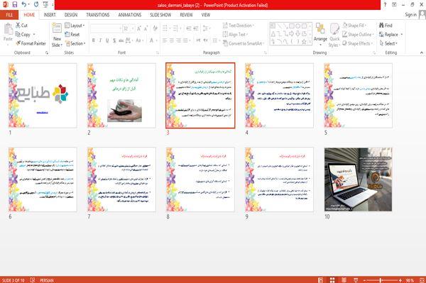Select slide 2 thumbnail with leech photo
This screenshot has width=426, height=283.
(x=121, y=96)
